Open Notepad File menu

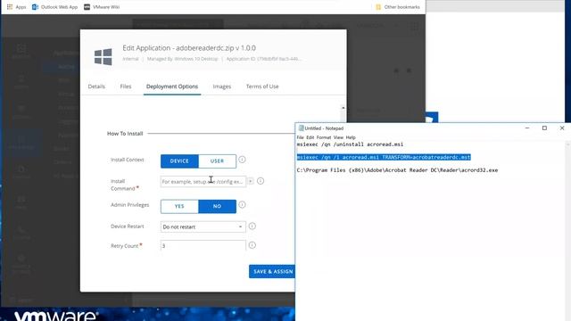click(300, 137)
